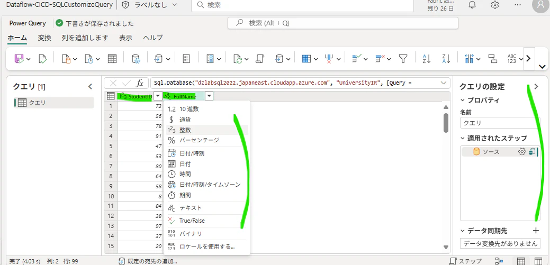Open the more options ellipsis in header

click(x=517, y=5)
